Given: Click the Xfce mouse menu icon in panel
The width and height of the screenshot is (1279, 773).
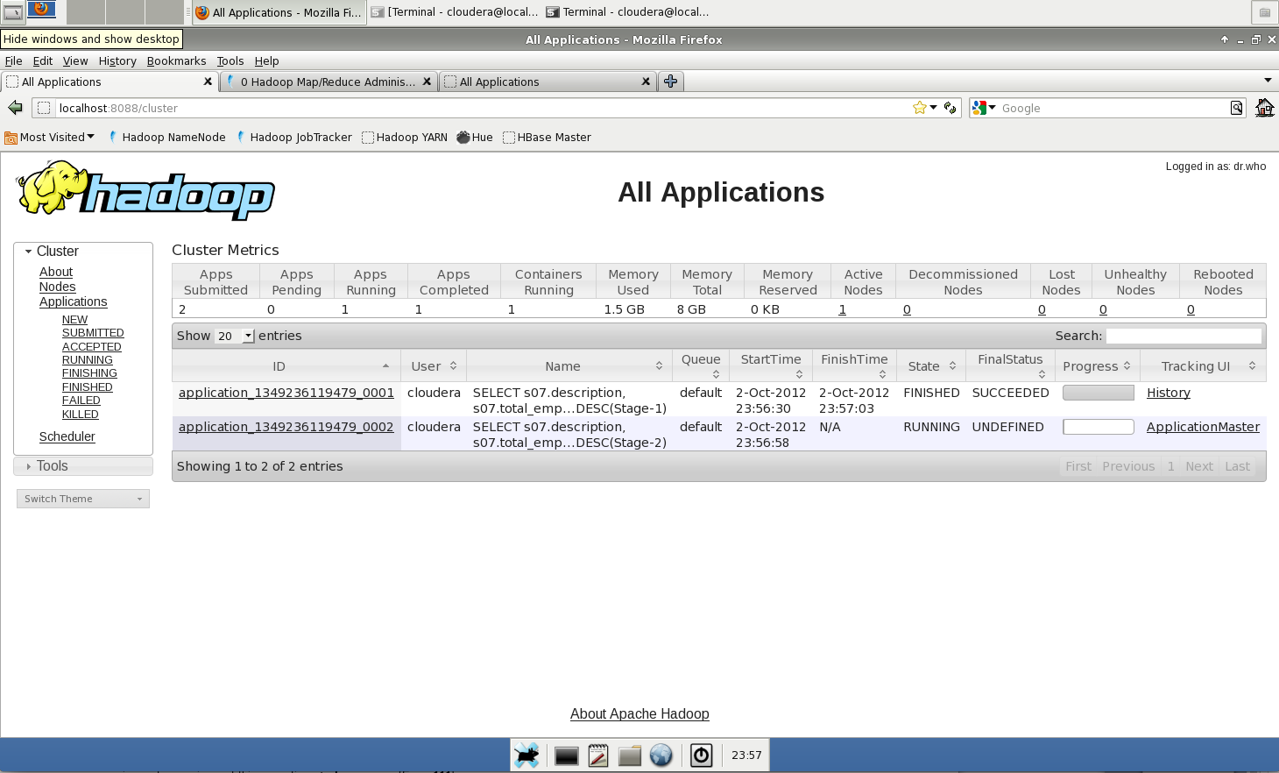Looking at the screenshot, I should [526, 755].
